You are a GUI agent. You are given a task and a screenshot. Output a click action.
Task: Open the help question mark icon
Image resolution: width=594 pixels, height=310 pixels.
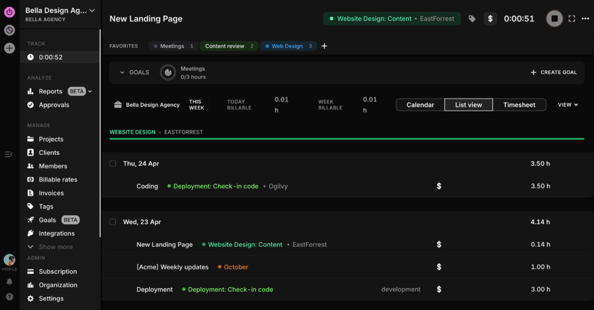click(9, 297)
